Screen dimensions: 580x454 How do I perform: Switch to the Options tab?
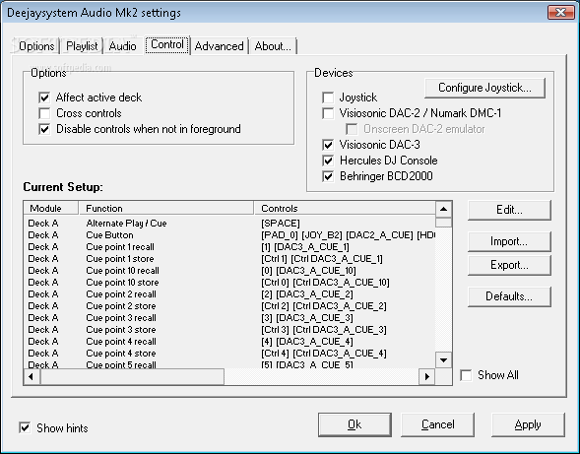36,46
